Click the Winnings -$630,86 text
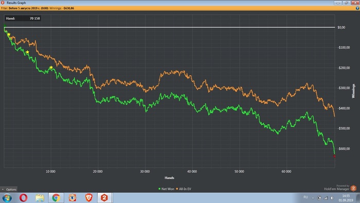 click(x=62, y=8)
